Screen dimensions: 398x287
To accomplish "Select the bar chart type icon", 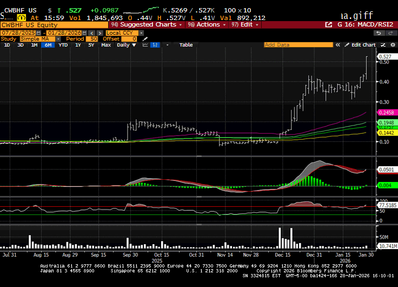I will 155,45.
